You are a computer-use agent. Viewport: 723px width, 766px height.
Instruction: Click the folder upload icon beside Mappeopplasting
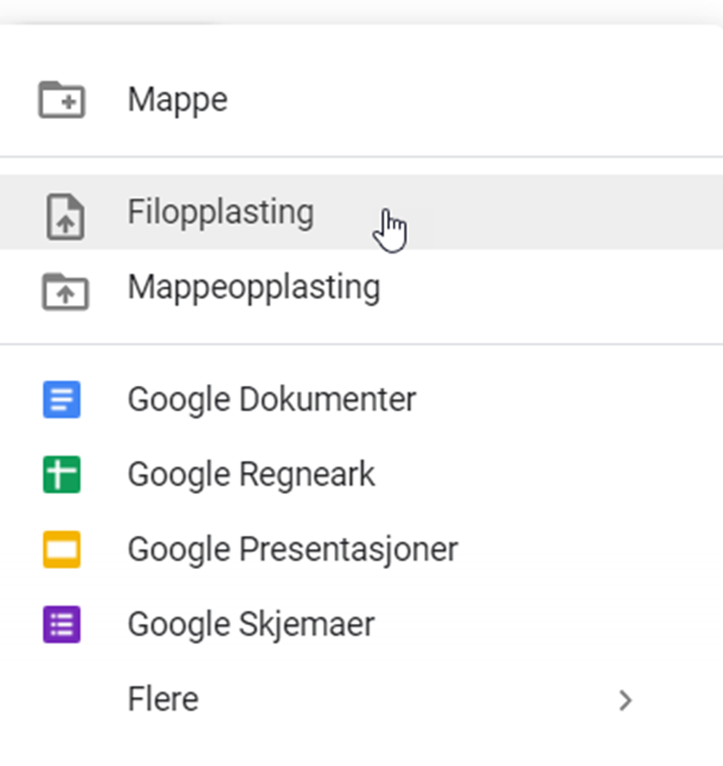[65, 291]
